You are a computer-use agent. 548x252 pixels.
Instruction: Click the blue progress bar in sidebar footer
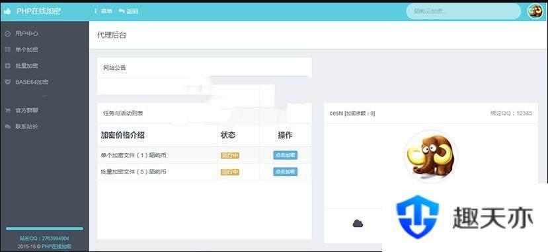[45, 229]
